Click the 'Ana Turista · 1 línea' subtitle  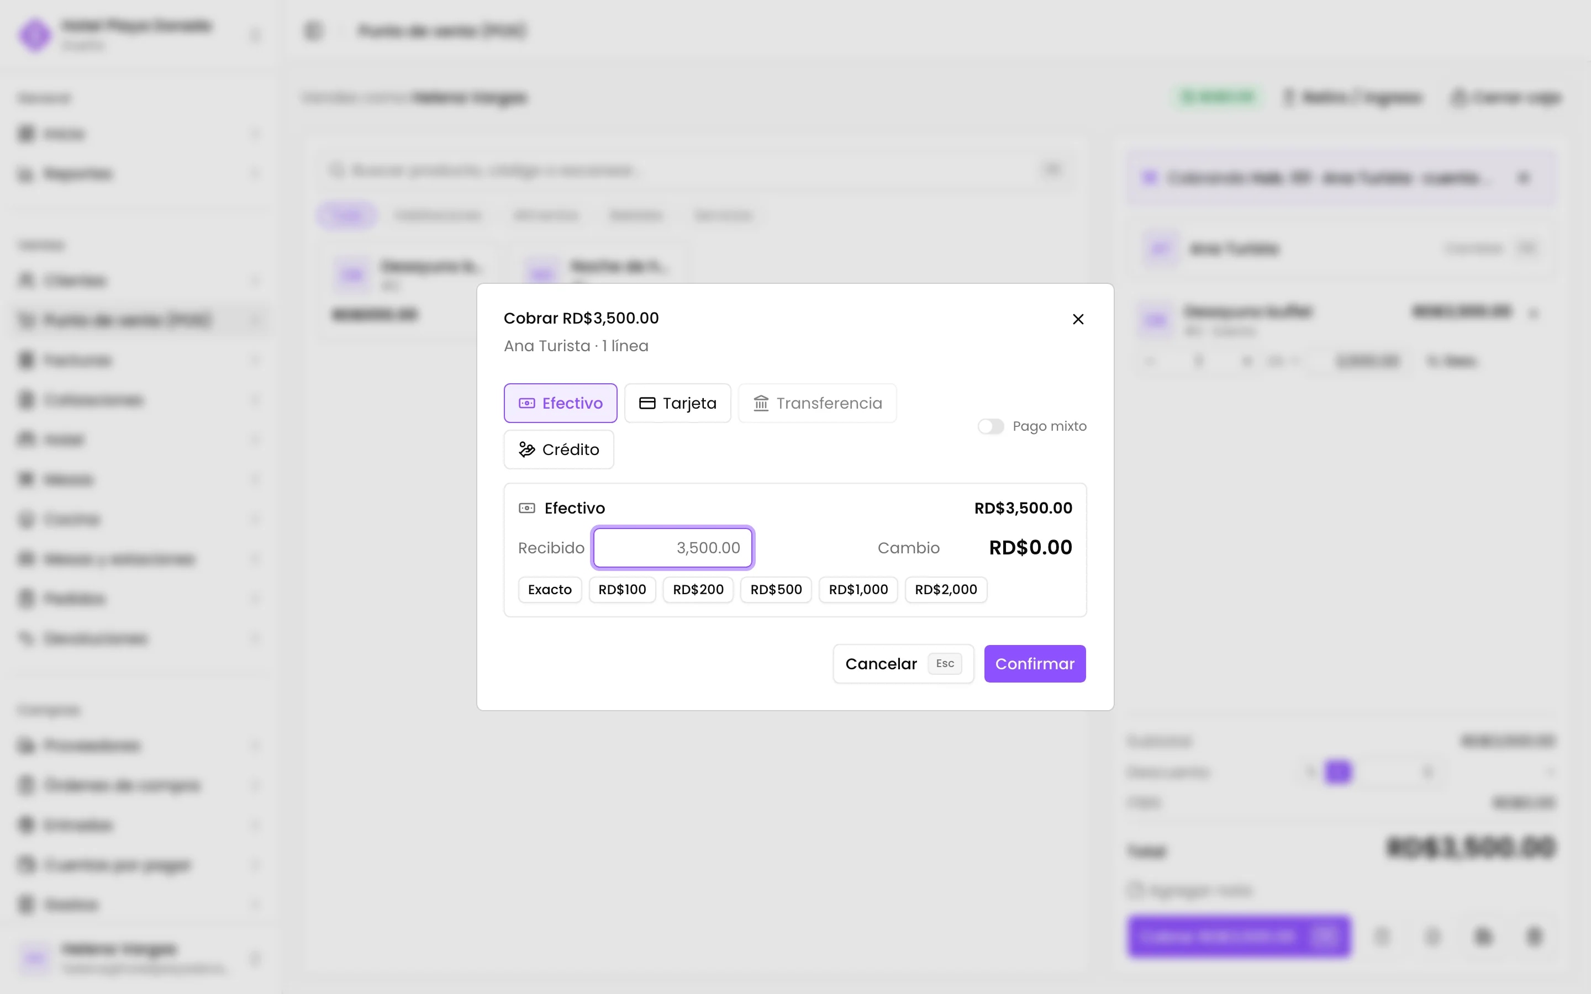click(576, 346)
